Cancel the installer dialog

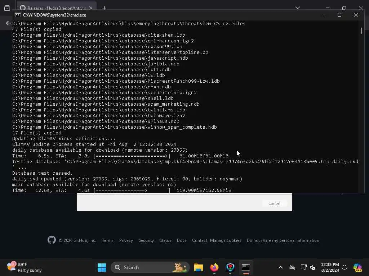tap(274, 203)
